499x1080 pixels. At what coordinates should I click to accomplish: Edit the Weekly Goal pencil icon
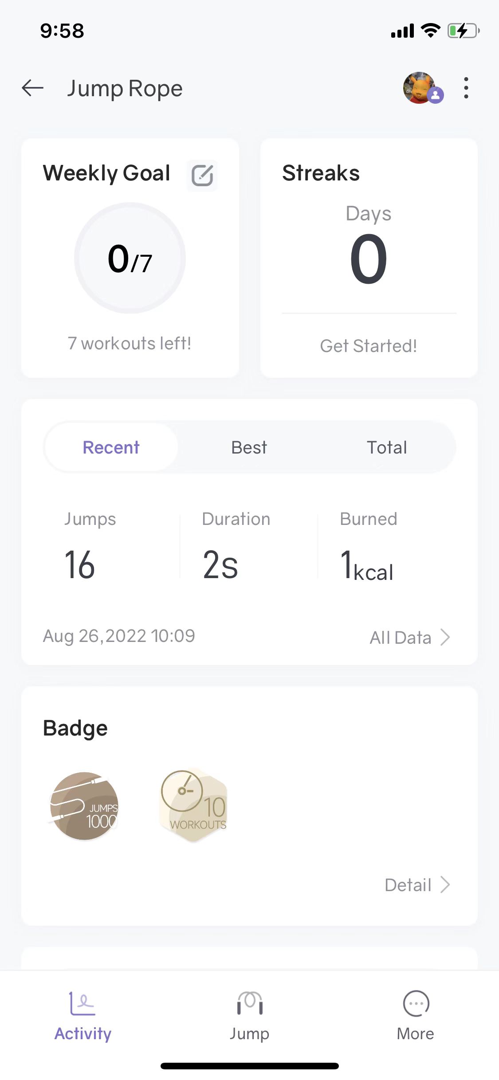[x=202, y=175]
